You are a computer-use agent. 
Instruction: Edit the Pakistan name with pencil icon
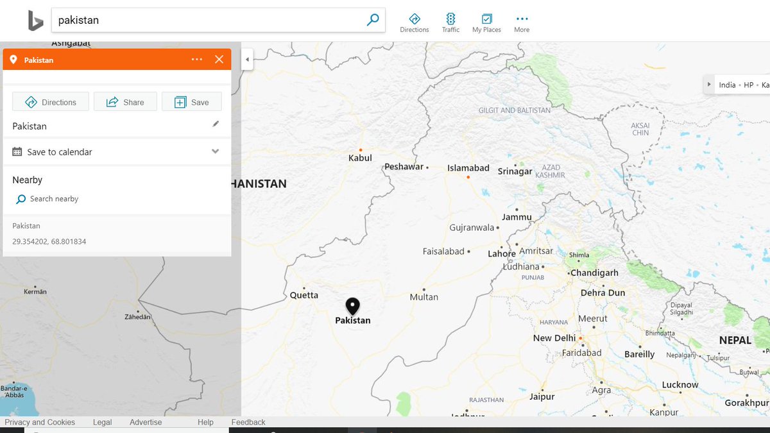(x=216, y=124)
